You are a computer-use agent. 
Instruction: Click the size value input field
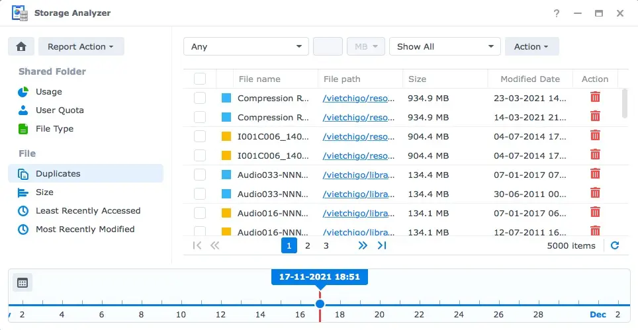click(327, 46)
